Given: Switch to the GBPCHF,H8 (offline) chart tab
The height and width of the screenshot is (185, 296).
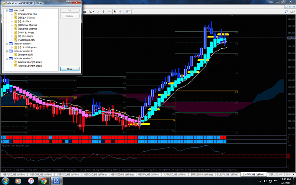Looking at the screenshot, I should (x=41, y=175).
